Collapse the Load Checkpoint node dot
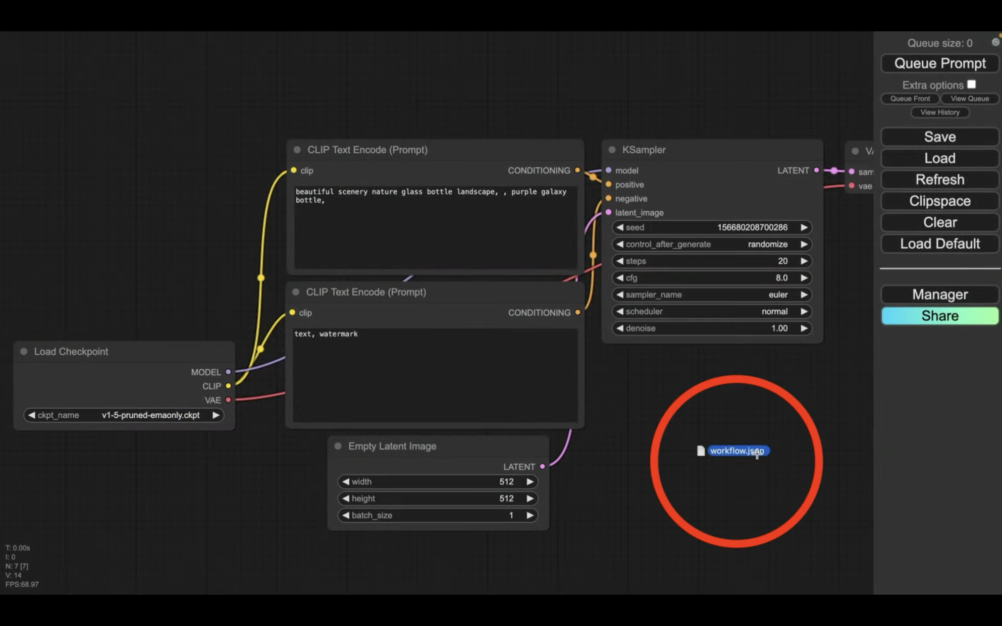1002x626 pixels. [24, 352]
